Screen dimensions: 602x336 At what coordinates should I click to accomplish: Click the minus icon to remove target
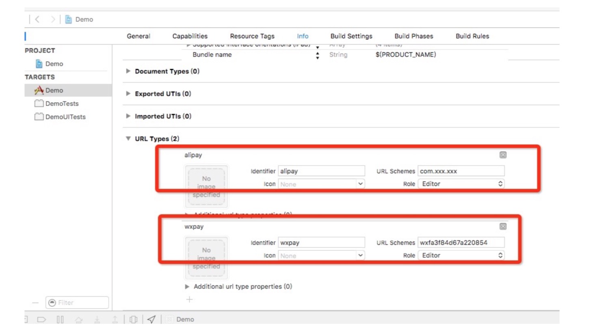(35, 303)
